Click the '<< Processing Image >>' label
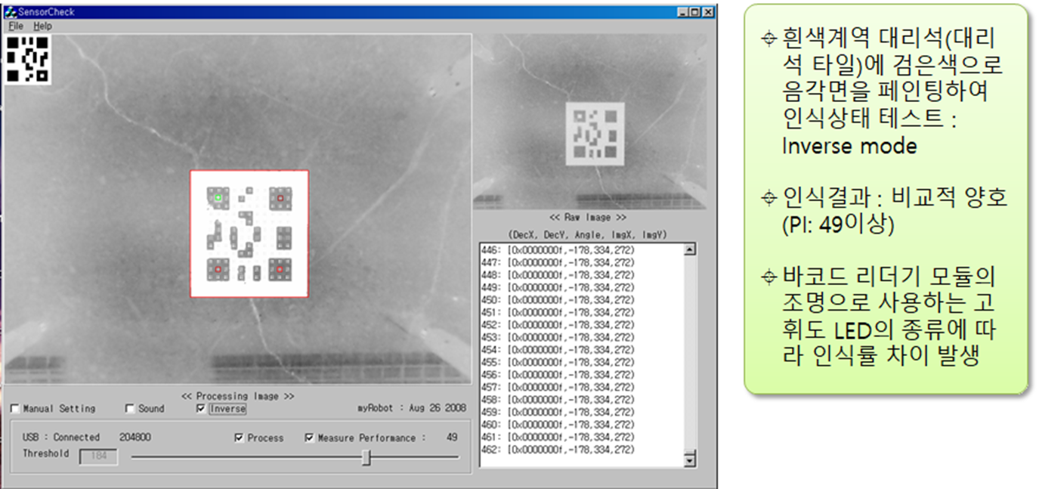 pos(237,396)
